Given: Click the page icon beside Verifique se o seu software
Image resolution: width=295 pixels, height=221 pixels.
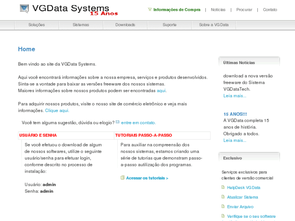Looking at the screenshot, I should pos(223,216).
